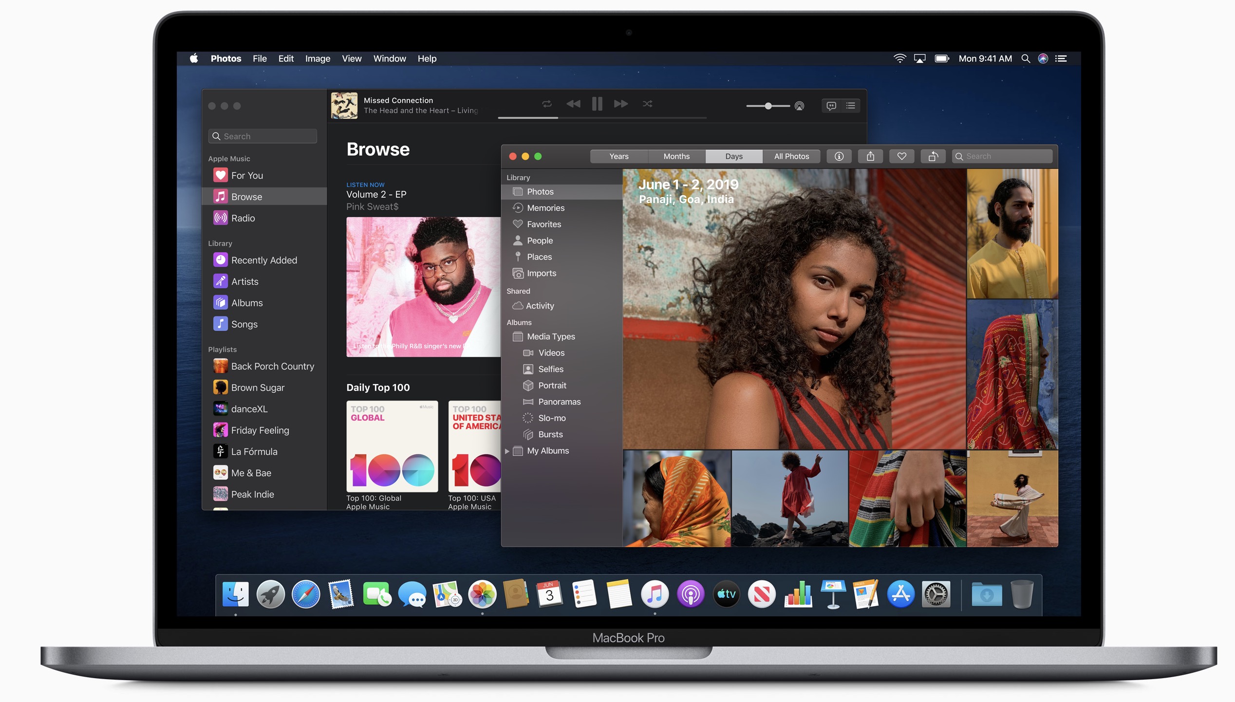Open the Notification Center menu bar icon

point(1061,58)
